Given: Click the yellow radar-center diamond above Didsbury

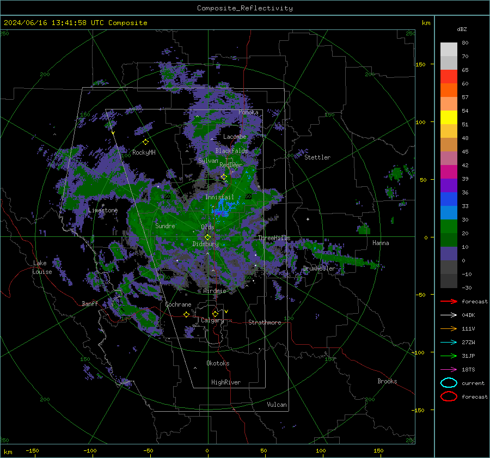Looking at the screenshot, I should [207, 237].
